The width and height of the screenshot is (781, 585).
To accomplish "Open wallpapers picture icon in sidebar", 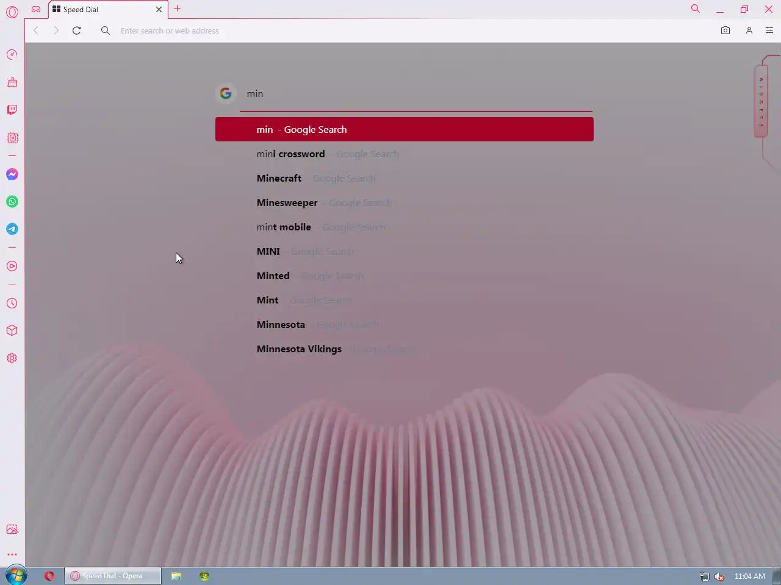I will (12, 529).
